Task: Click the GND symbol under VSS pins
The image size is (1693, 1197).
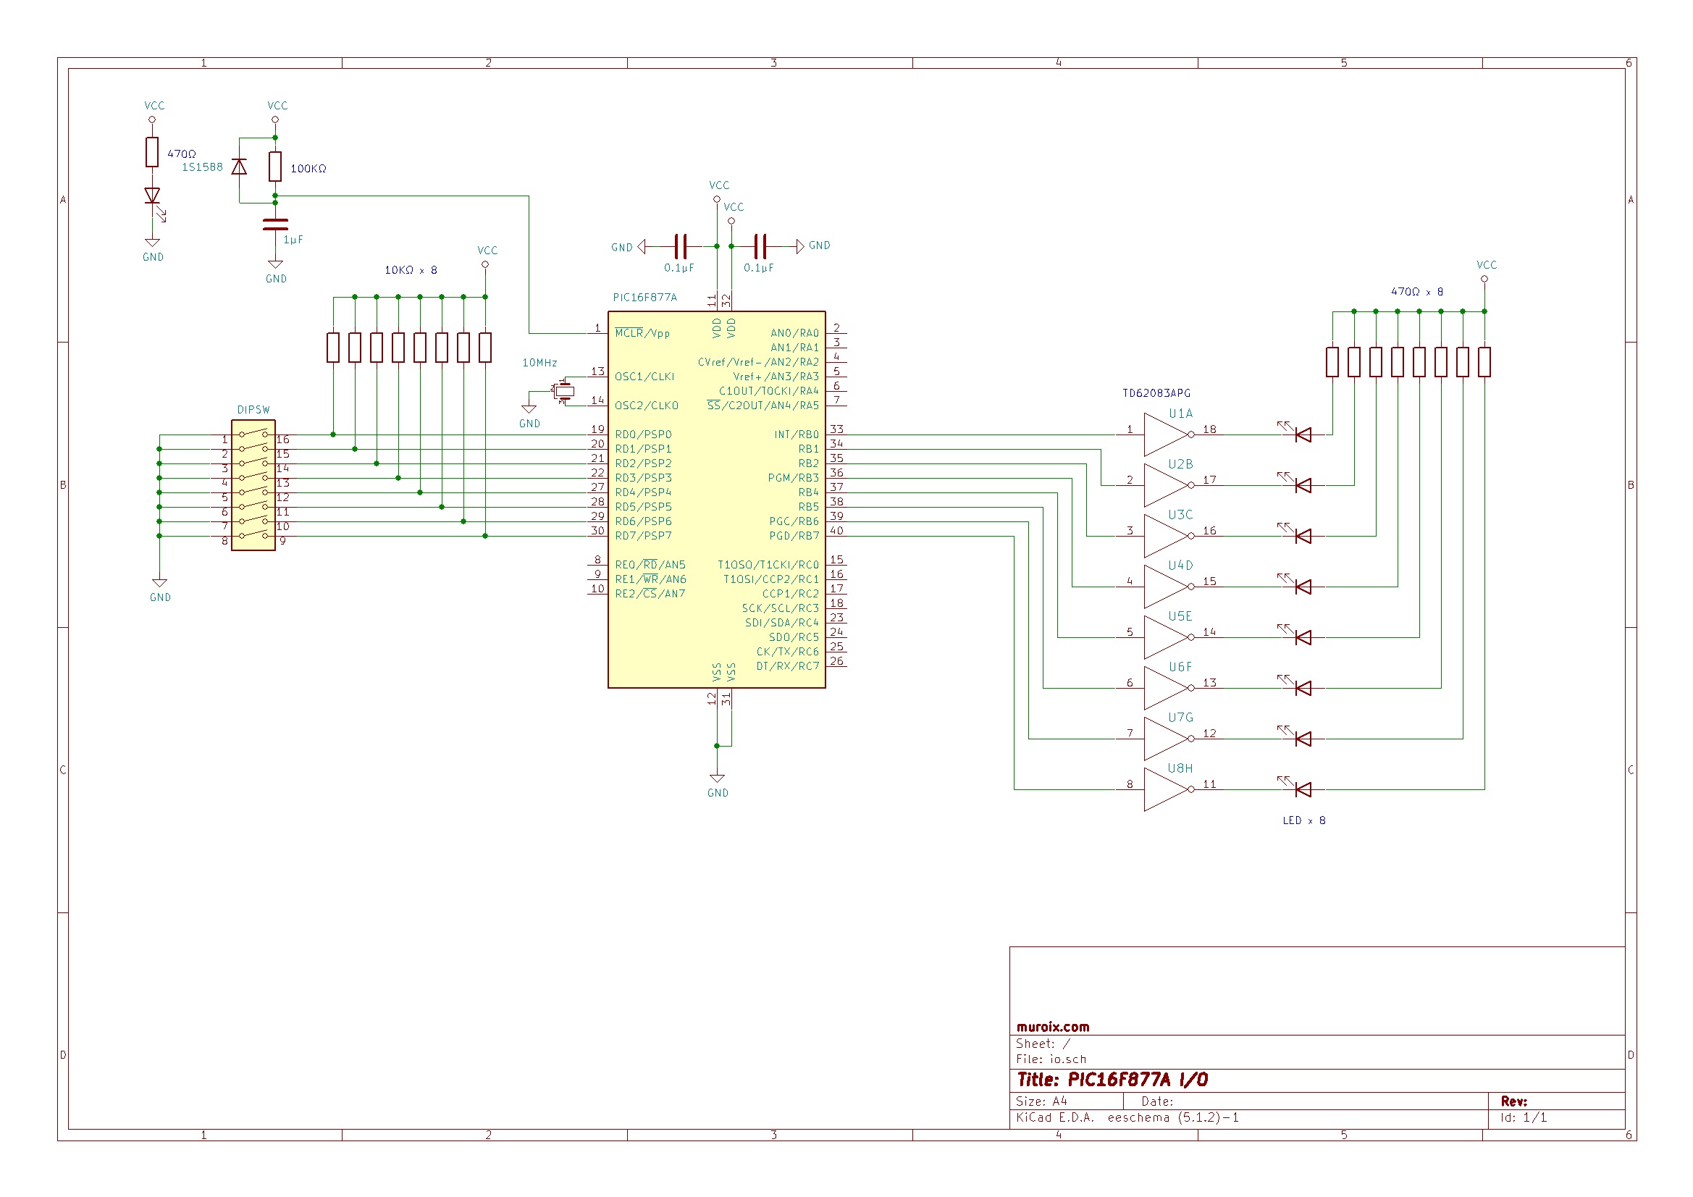Action: click(717, 778)
